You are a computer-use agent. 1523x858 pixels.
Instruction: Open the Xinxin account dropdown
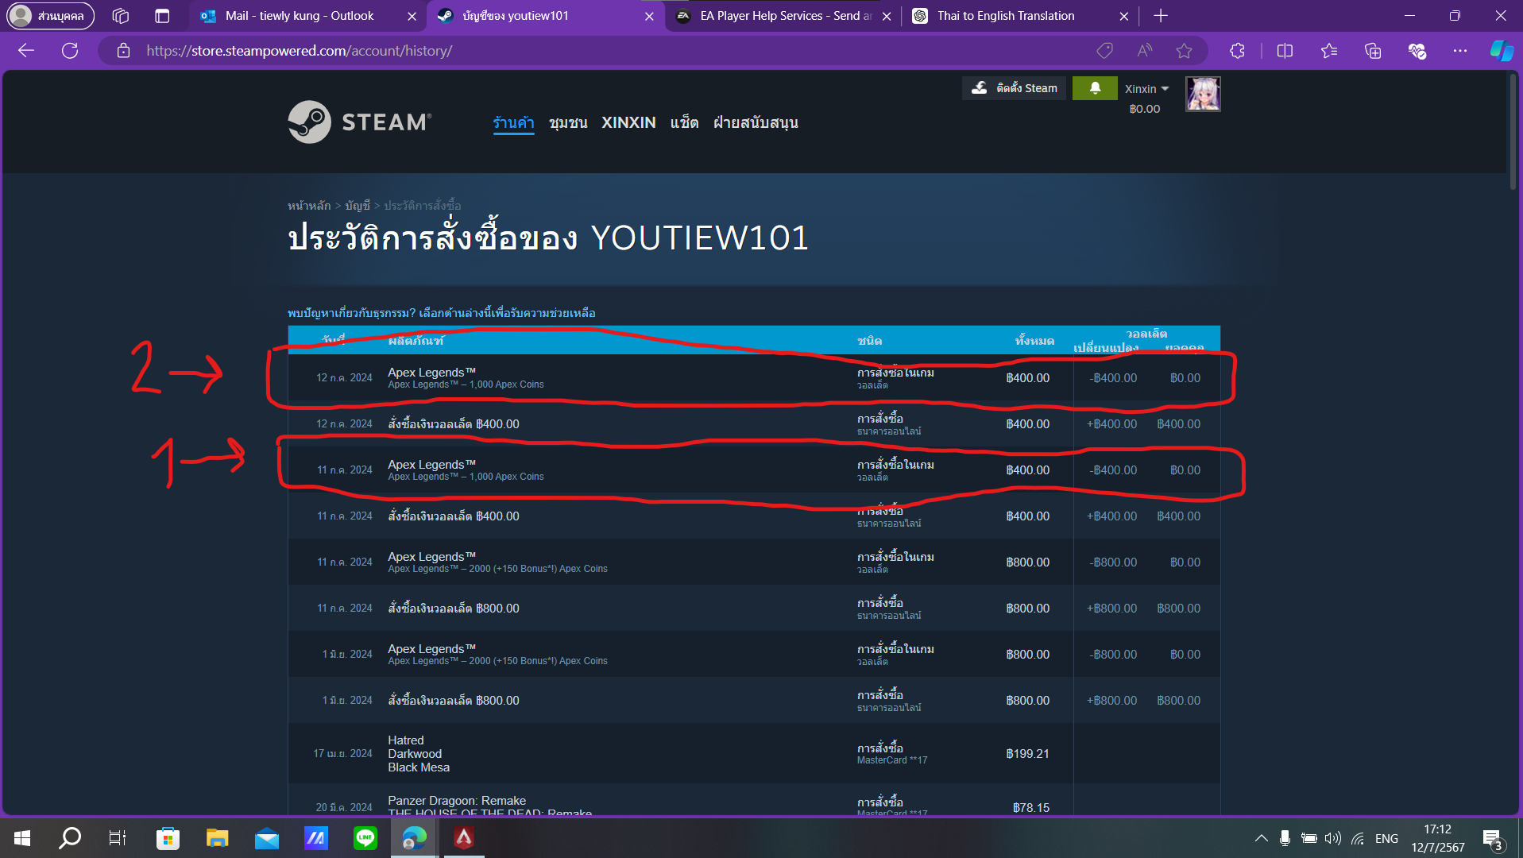click(1146, 89)
